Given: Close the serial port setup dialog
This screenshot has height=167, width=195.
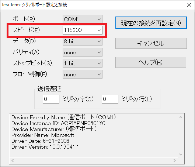Looking at the screenshot, I should [189, 5].
